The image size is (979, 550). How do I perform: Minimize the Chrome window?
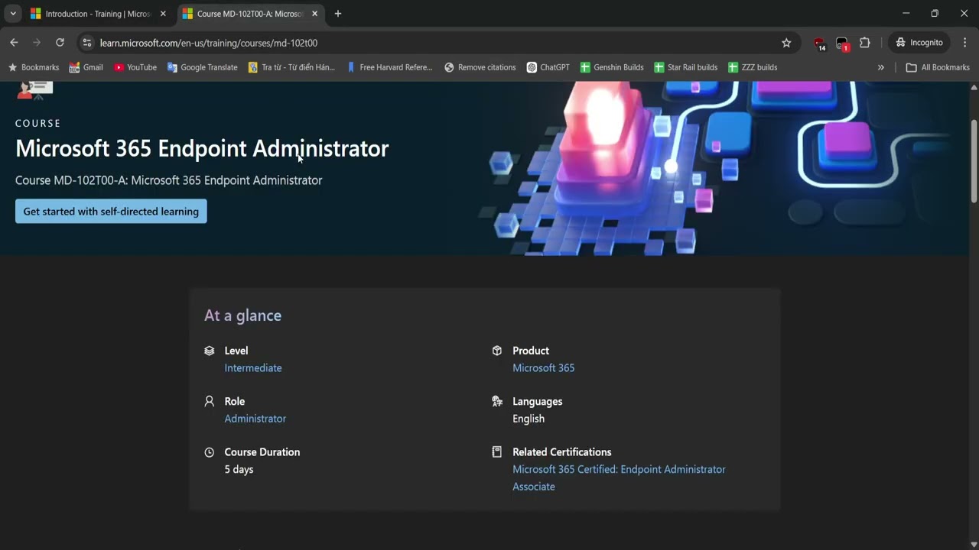click(x=906, y=14)
